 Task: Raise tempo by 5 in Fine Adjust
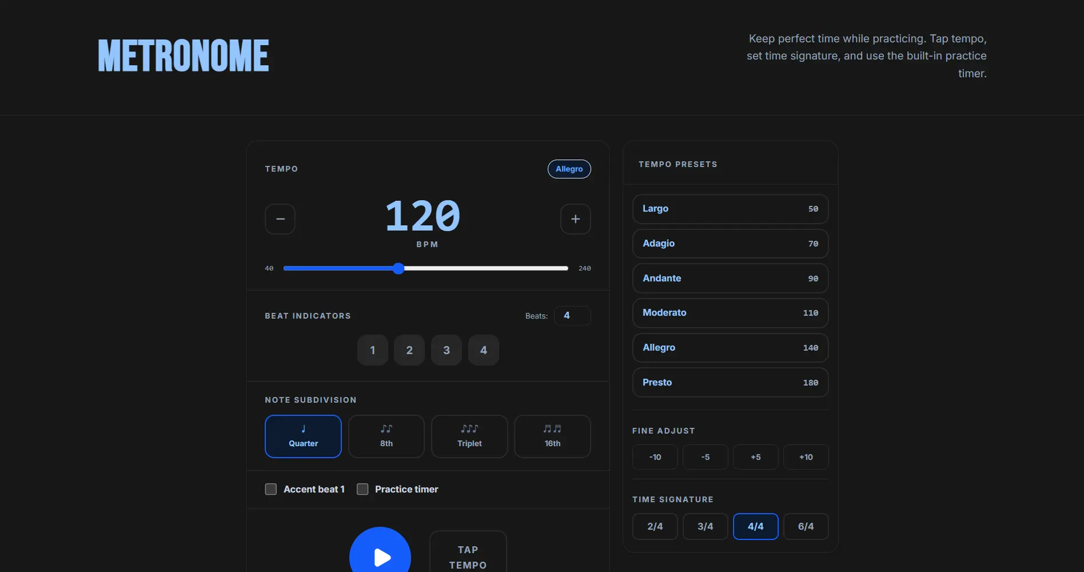[x=756, y=457]
